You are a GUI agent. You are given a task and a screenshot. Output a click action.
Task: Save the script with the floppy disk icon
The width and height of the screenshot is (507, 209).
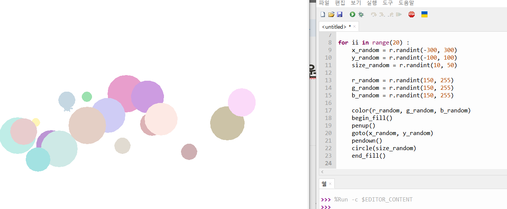point(340,14)
